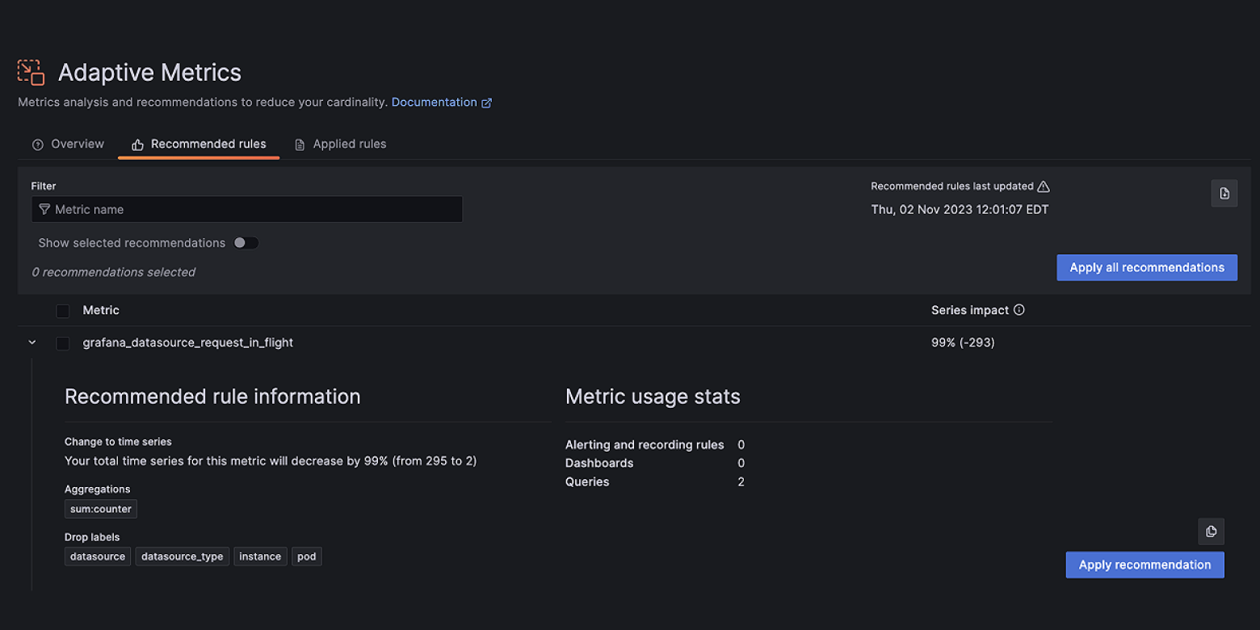Click Apply all recommendations
Image resolution: width=1260 pixels, height=630 pixels.
1146,267
